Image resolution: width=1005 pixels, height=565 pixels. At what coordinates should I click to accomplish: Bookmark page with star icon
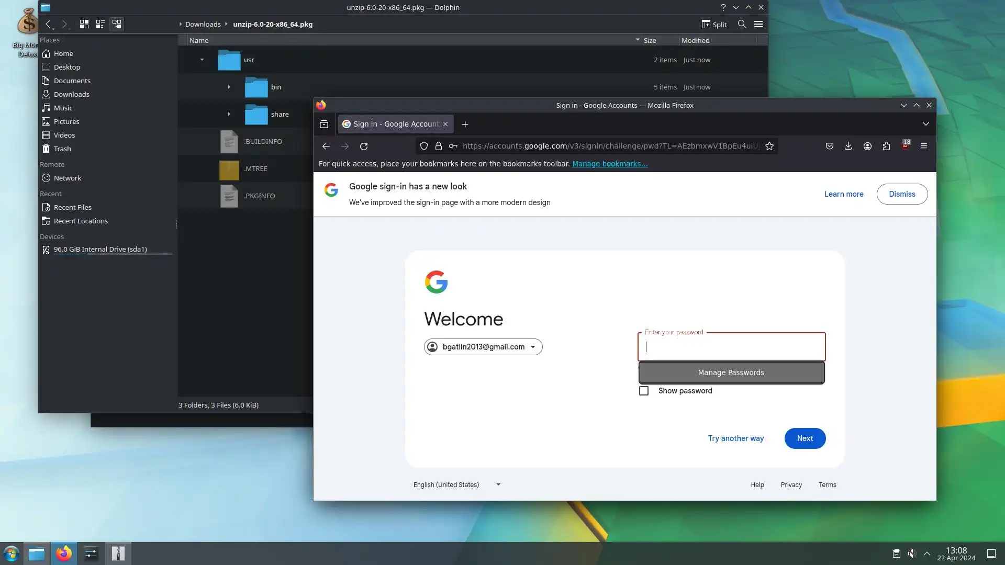[769, 146]
